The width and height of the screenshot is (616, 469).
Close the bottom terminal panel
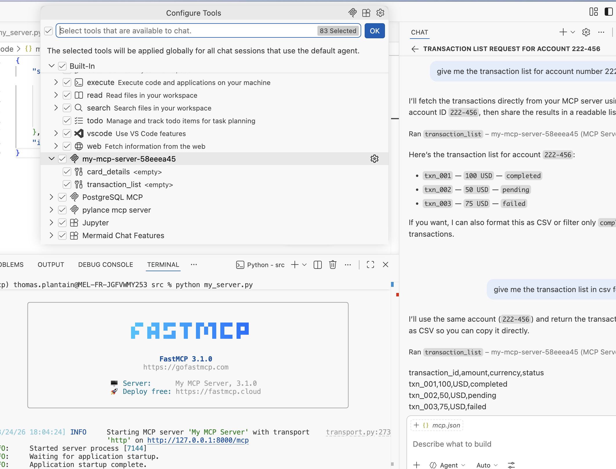click(386, 265)
